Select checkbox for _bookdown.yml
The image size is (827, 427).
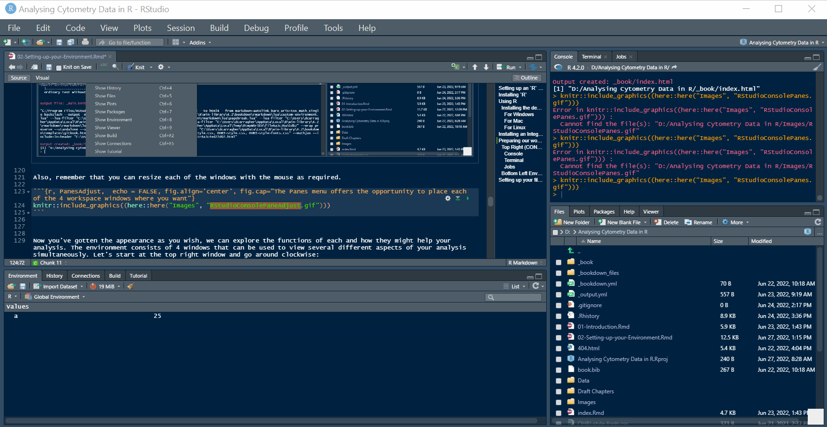coord(558,284)
